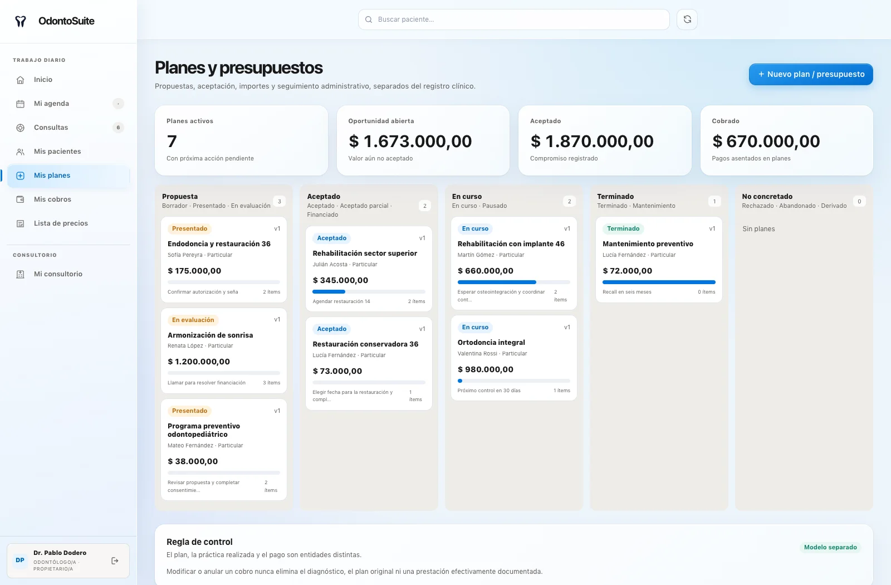Click the progress bar of Rehabilitación sector superior
This screenshot has width=891, height=585.
click(369, 292)
